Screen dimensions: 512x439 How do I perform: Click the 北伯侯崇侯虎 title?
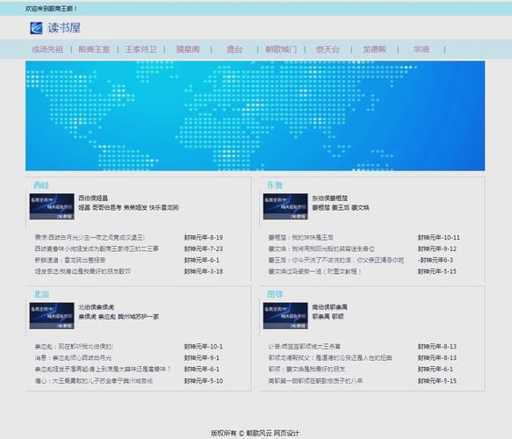pyautogui.click(x=96, y=307)
